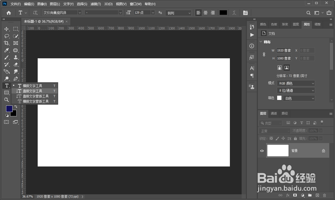Select the Lasso tool
This screenshot has width=335, height=200.
7,36
